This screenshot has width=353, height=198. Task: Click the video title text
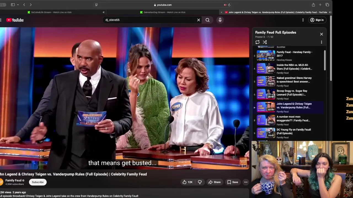[x=73, y=174]
